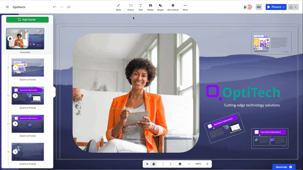Toggle the preview eye icon
Screen dimensions: 303x170
coord(259,7)
